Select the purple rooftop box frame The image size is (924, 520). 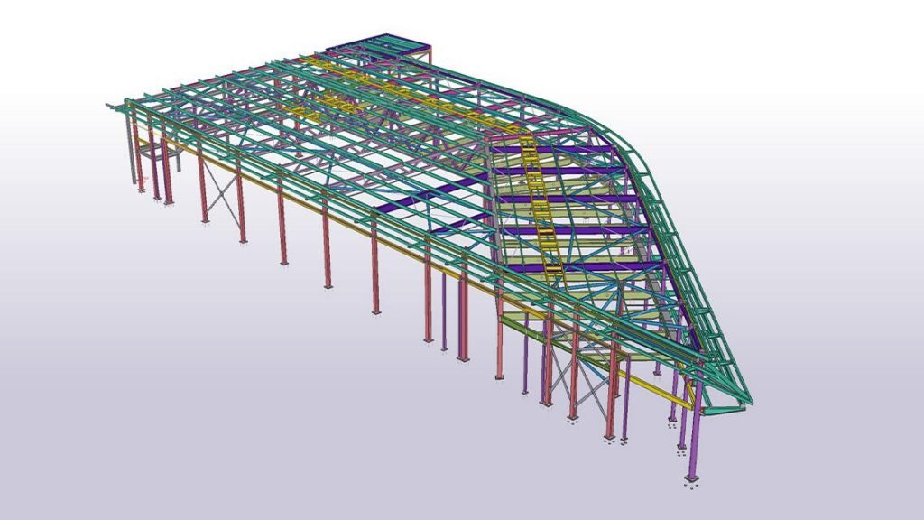379,44
